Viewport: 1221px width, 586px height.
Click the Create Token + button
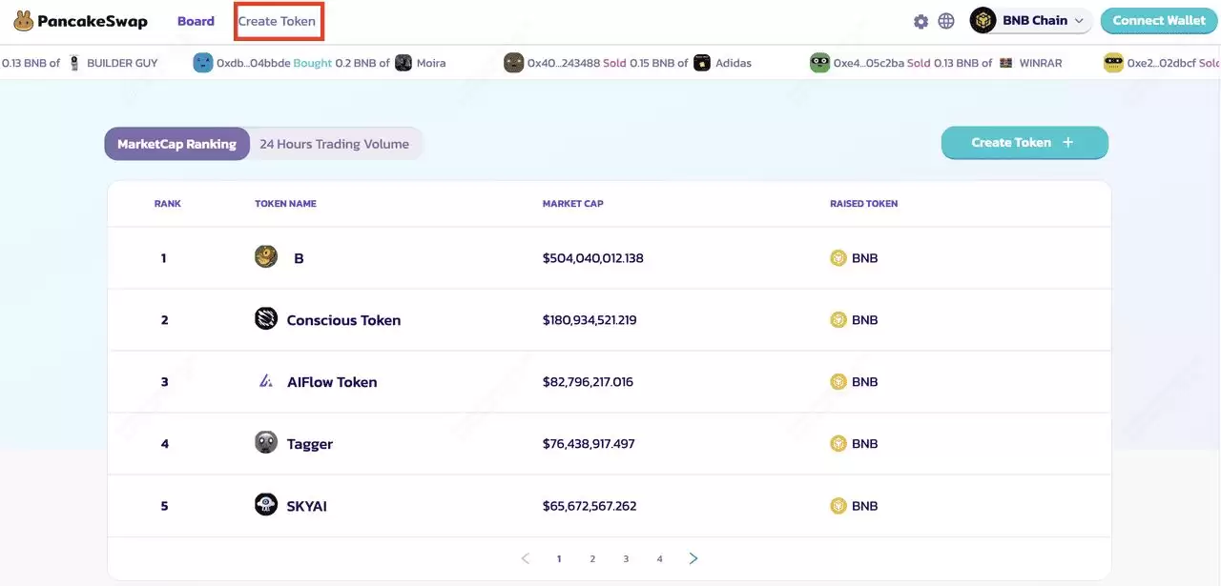point(1024,142)
